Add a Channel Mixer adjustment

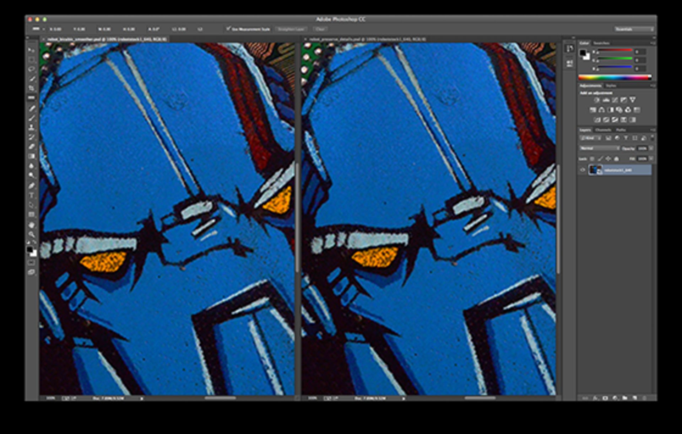628,110
